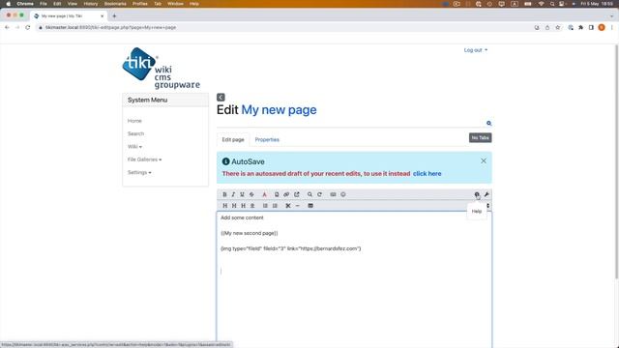
Task: Open the View menu in the menu bar
Action: tap(73, 4)
